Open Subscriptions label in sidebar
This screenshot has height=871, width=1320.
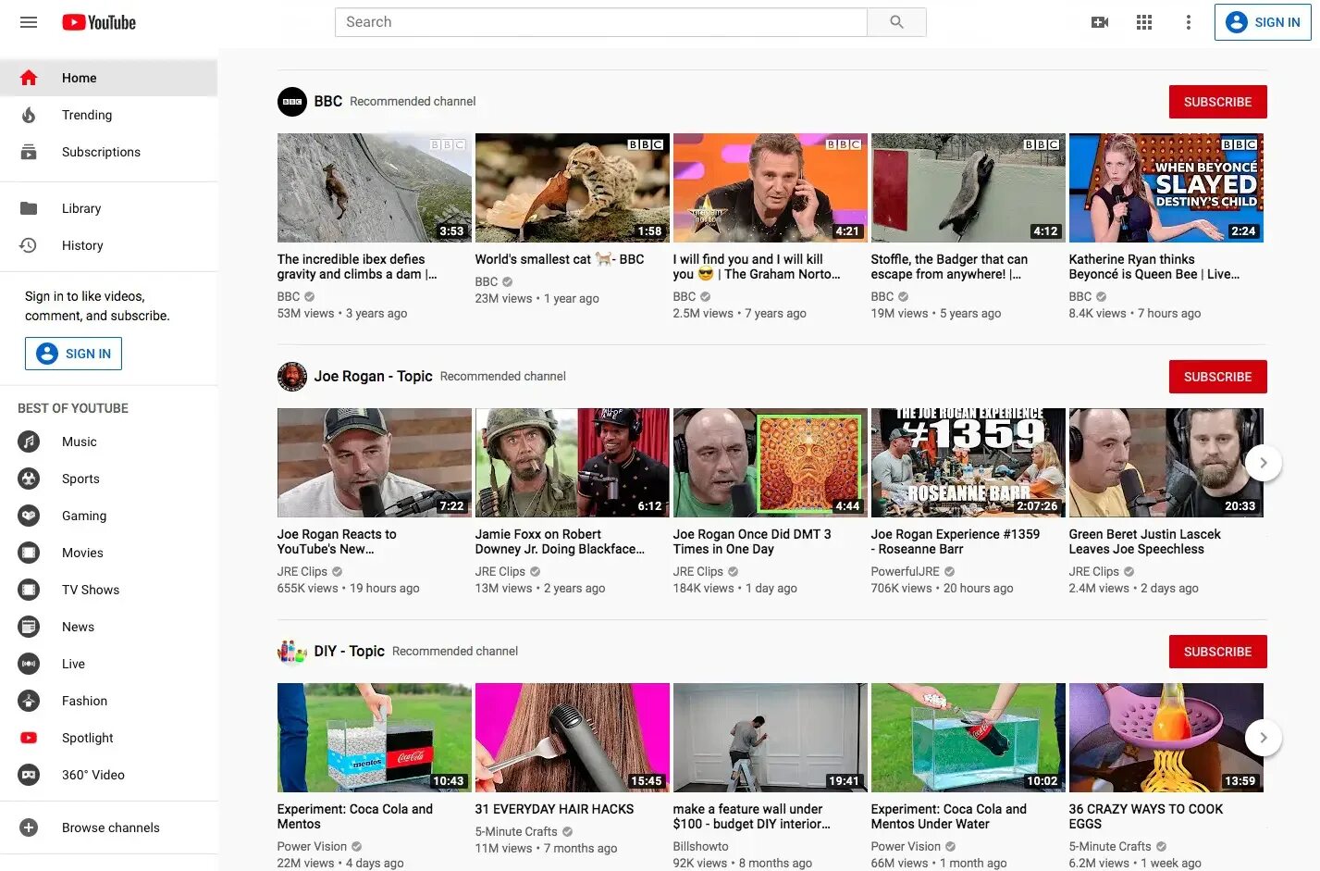pos(101,152)
